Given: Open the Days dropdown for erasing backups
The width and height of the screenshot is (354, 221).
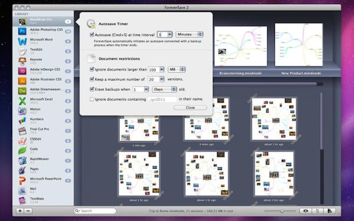Looking at the screenshot, I should [165, 90].
